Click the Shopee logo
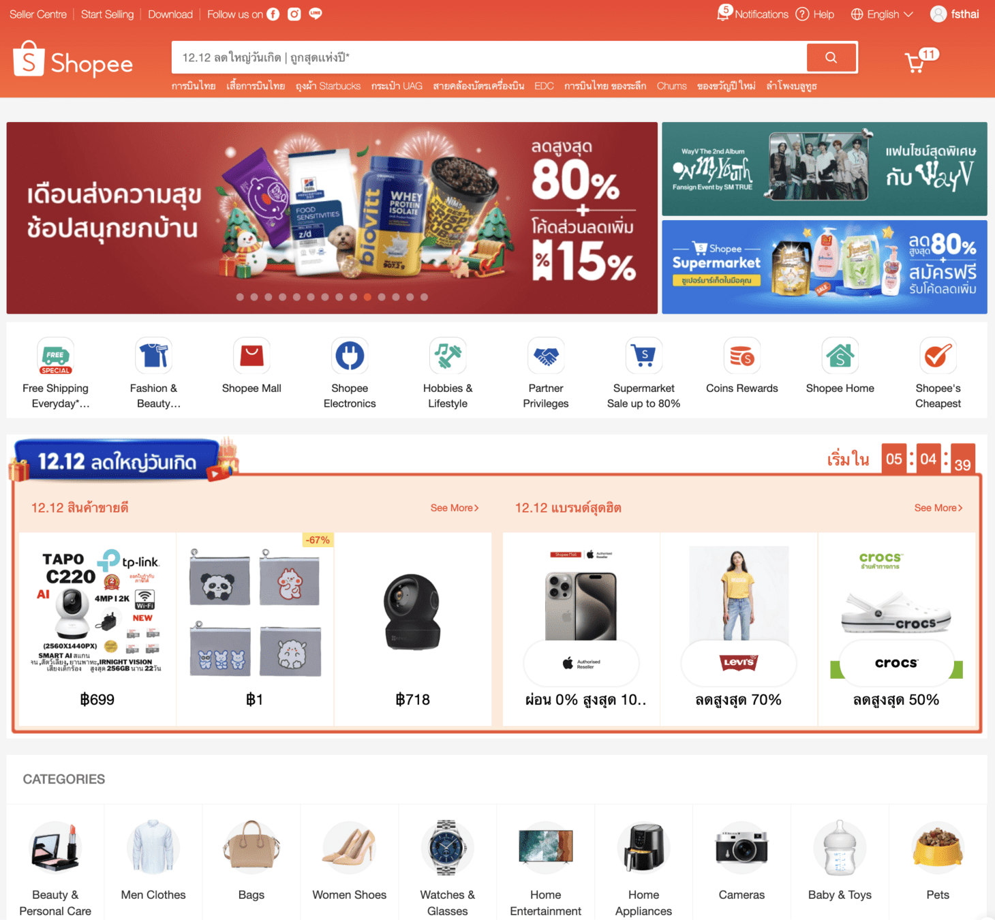 [x=73, y=59]
